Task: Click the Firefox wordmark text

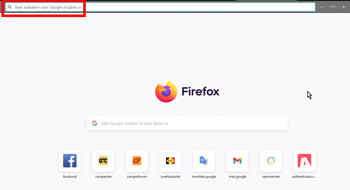Action: click(x=201, y=92)
